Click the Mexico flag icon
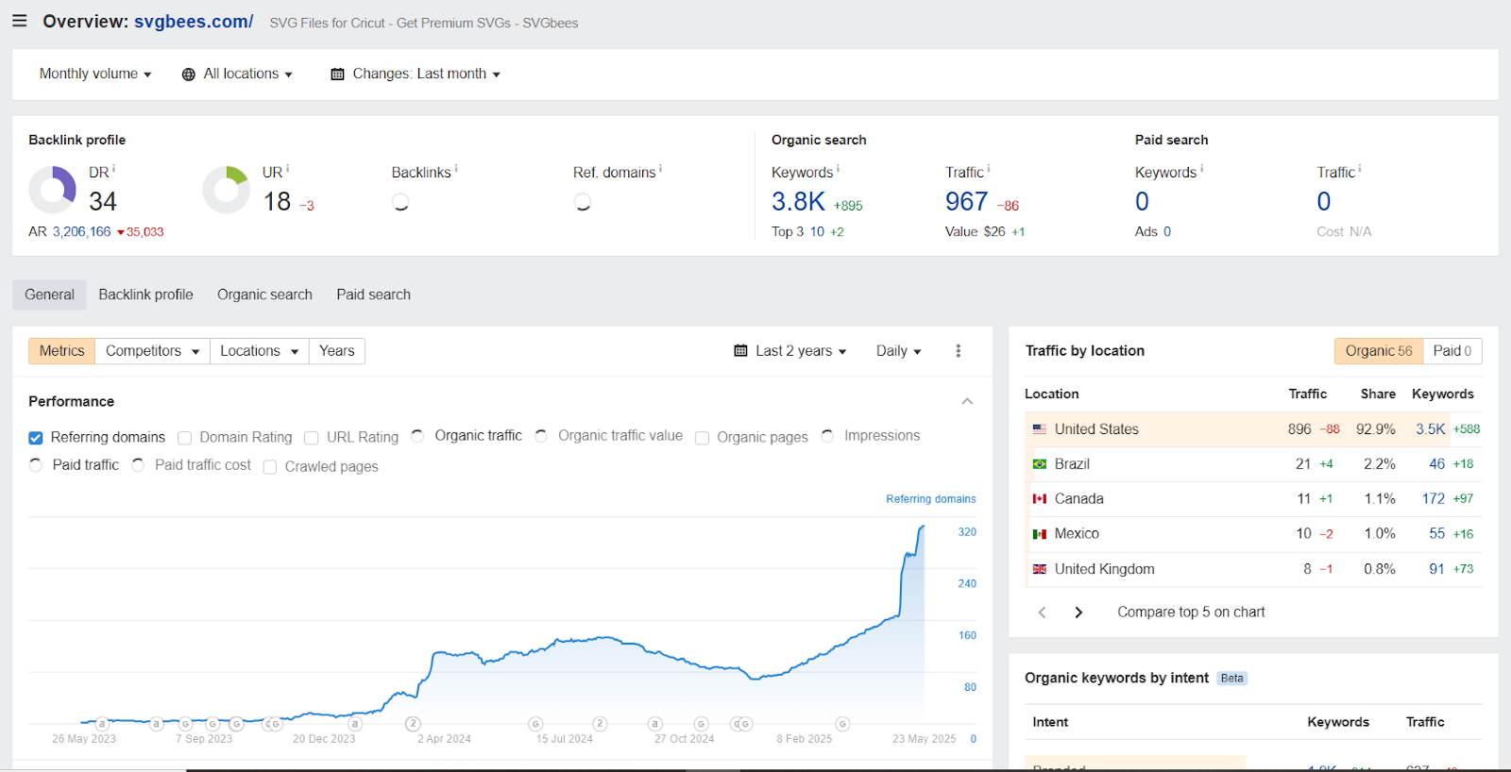Screen dimensions: 1511x772 pos(1040,534)
